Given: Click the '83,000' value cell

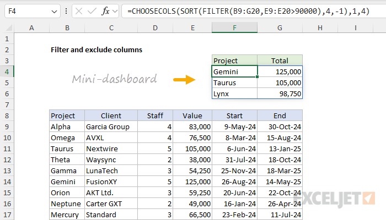Looking at the screenshot, I should coord(192,127).
